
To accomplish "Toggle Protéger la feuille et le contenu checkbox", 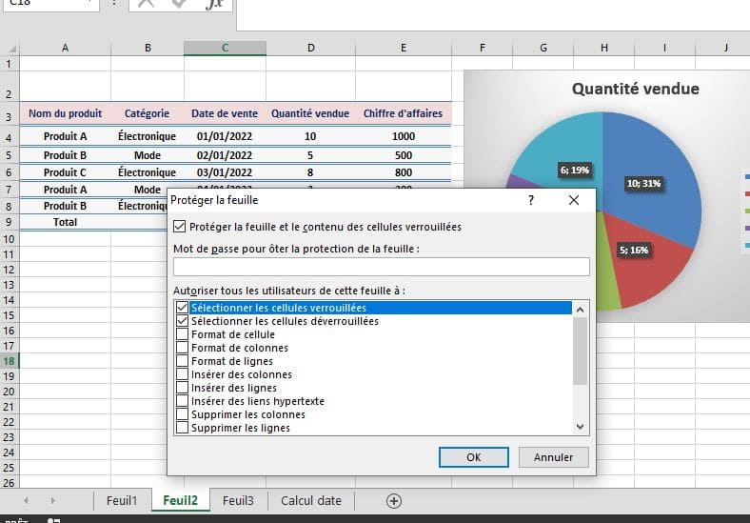I will [179, 226].
